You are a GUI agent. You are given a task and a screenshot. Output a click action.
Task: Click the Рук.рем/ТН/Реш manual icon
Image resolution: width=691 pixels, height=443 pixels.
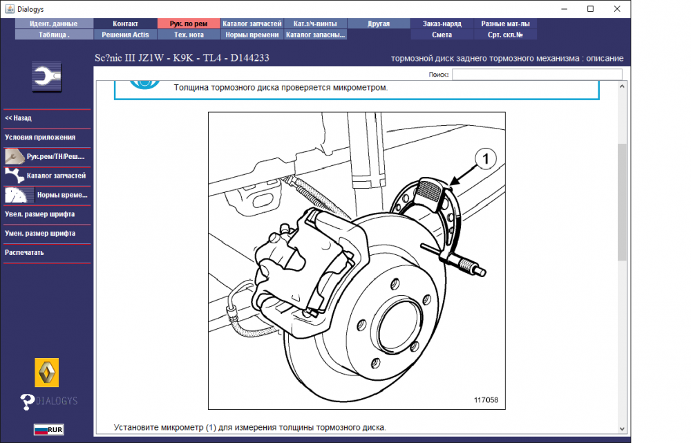15,156
